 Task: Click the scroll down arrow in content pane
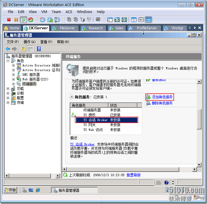(x=199, y=165)
